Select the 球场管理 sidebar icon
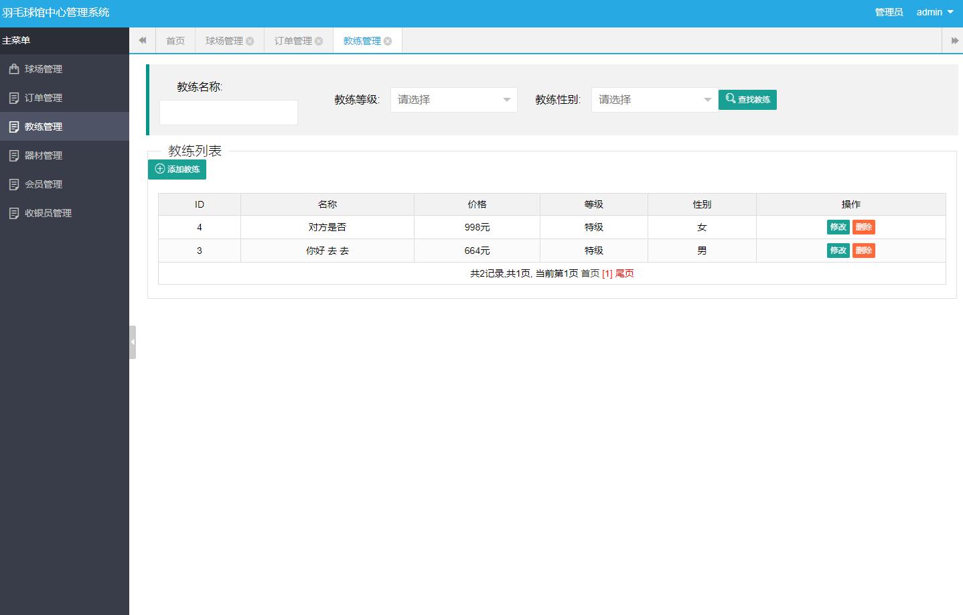Viewport: 963px width, 615px height. pos(15,68)
